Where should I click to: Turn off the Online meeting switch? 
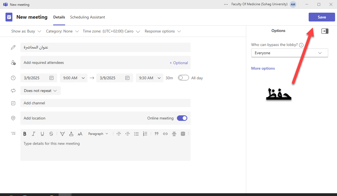point(182,118)
